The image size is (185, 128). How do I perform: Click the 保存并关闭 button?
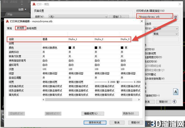[95, 123]
